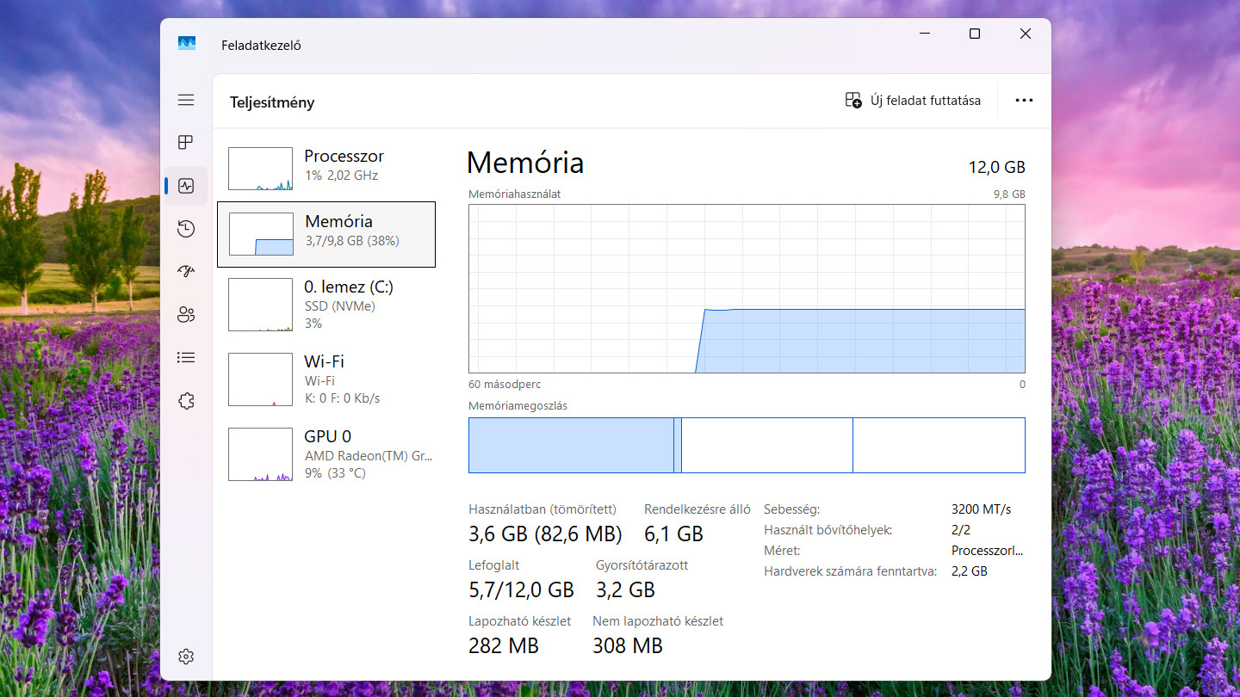The height and width of the screenshot is (697, 1240).
Task: Open the Services puzzle-piece icon
Action: point(186,401)
